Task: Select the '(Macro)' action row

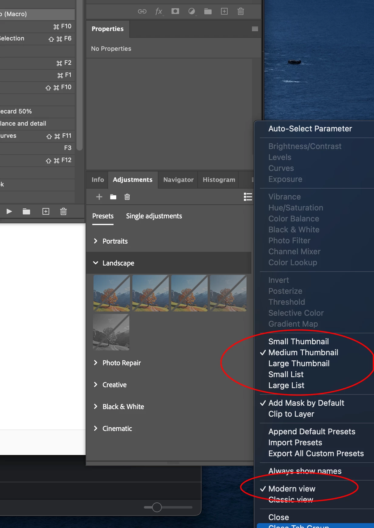Action: [37, 14]
